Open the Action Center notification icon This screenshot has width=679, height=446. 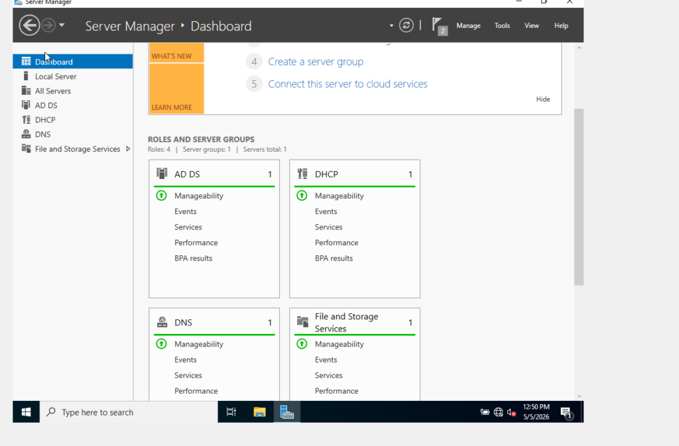point(566,413)
